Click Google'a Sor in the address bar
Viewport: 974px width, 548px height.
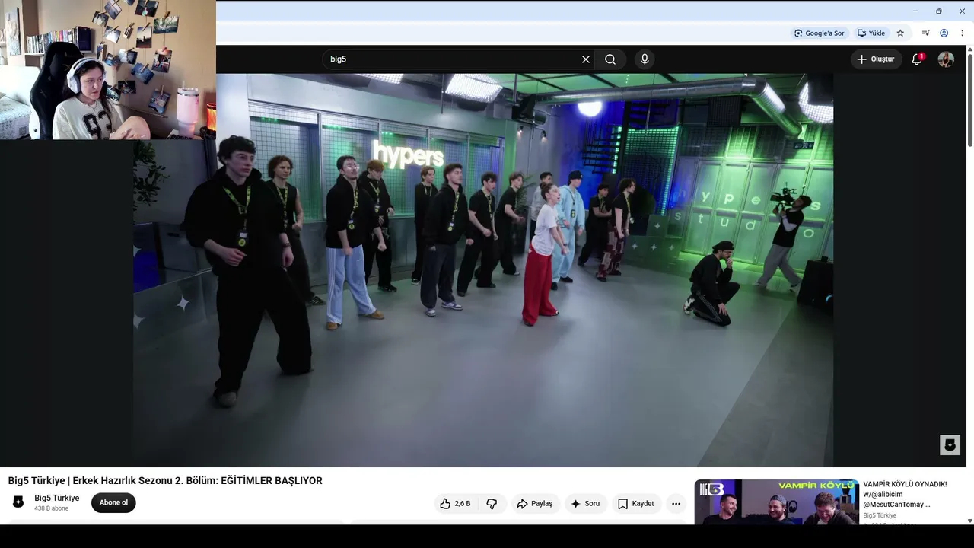pos(819,33)
